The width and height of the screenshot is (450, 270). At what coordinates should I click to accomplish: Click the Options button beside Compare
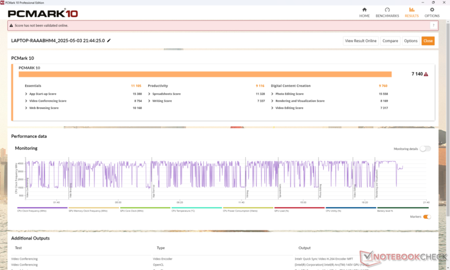(411, 41)
